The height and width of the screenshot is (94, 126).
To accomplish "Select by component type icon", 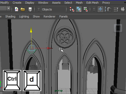I will coord(86,9).
